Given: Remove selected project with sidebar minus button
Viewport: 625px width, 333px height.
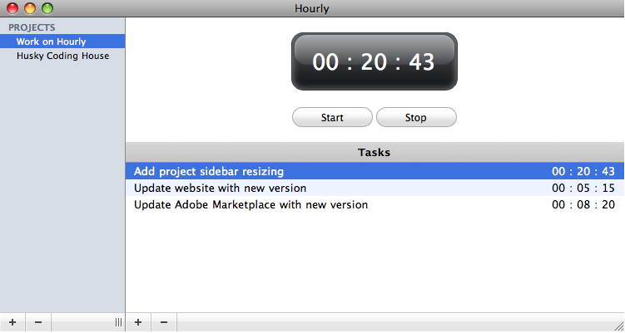Looking at the screenshot, I should pyautogui.click(x=38, y=322).
